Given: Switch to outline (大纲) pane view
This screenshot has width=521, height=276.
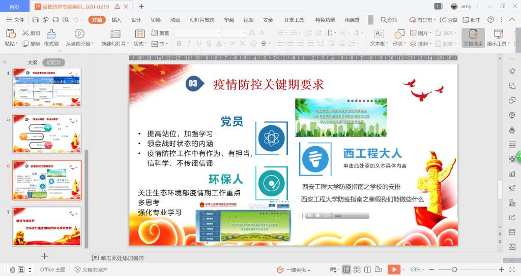Looking at the screenshot, I should [32, 62].
